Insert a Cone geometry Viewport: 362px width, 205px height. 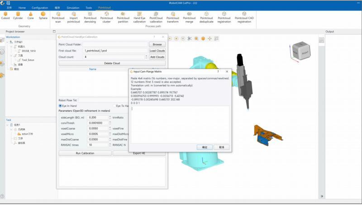(x=30, y=16)
